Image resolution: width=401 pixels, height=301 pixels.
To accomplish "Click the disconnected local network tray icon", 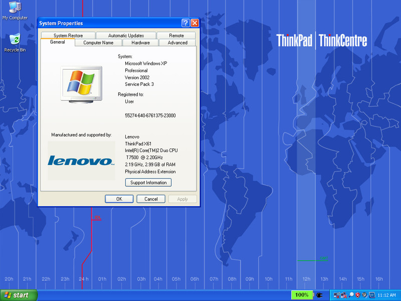I will (344, 295).
